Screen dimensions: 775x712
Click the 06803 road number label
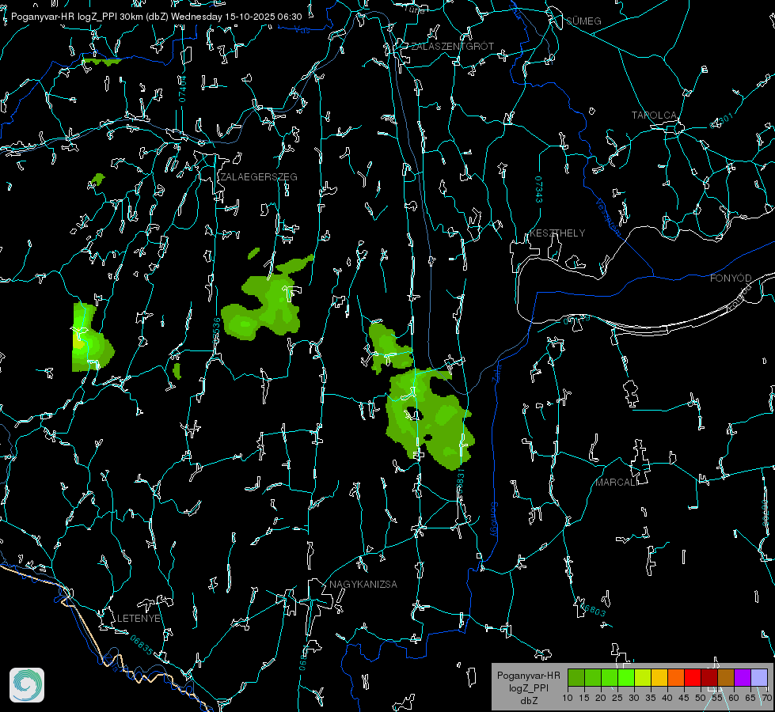594,609
